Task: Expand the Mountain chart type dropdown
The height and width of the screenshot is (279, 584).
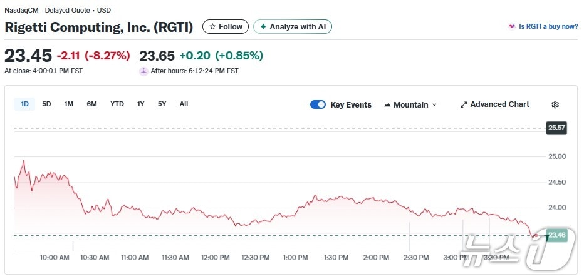Action: coord(434,105)
